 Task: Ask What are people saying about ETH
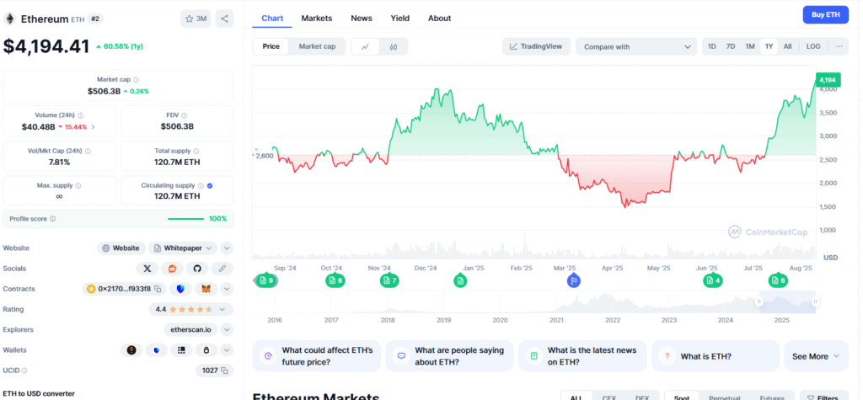[449, 356]
